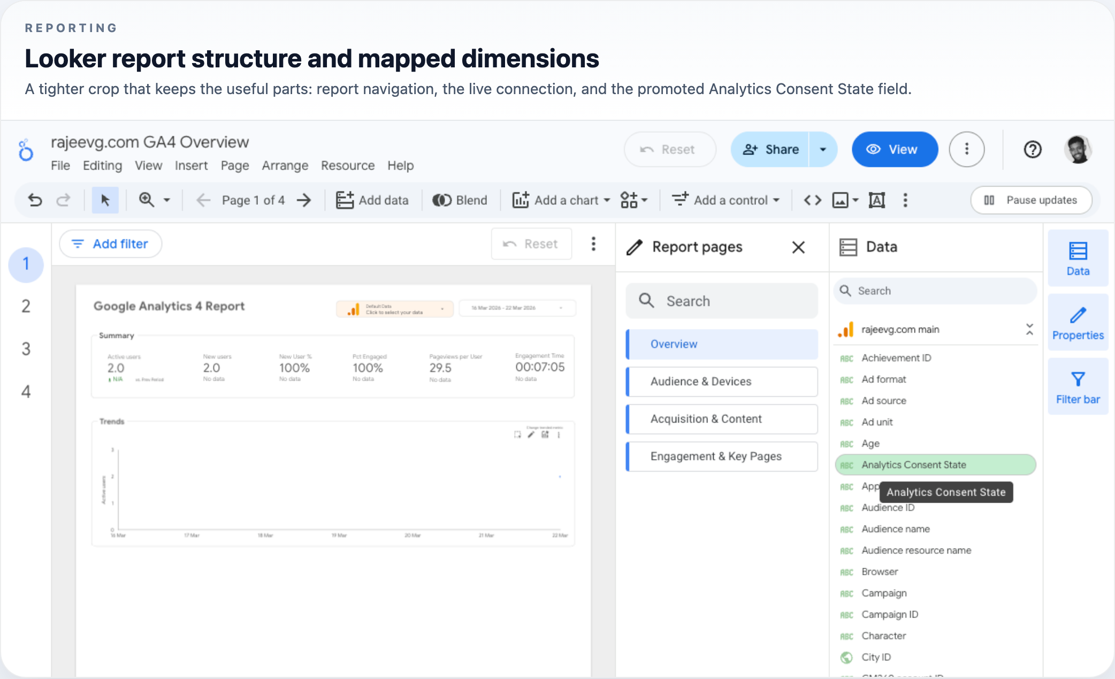Click the data fields Search box

tap(934, 291)
